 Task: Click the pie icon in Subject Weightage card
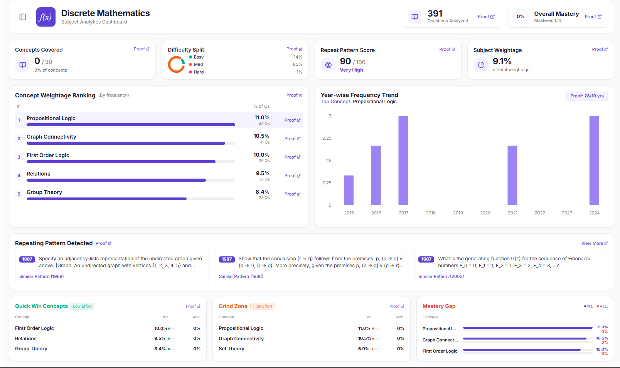click(481, 65)
